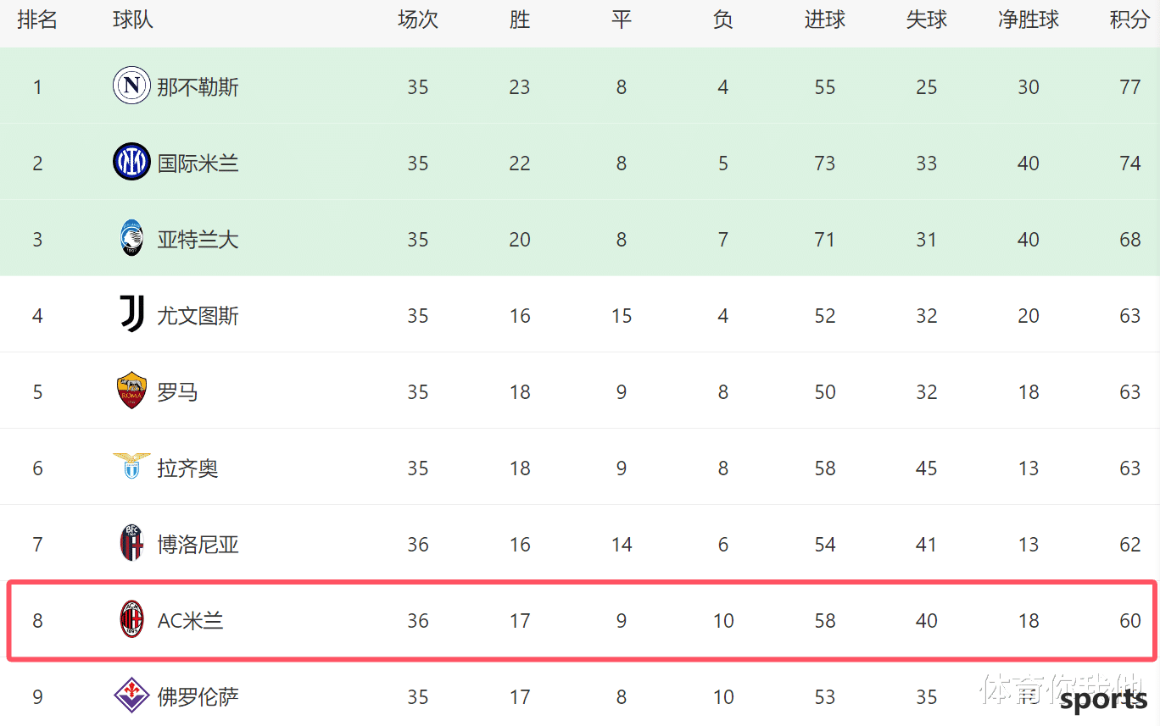Sort by the 积分 column header
Image resolution: width=1160 pixels, height=726 pixels.
[1129, 20]
